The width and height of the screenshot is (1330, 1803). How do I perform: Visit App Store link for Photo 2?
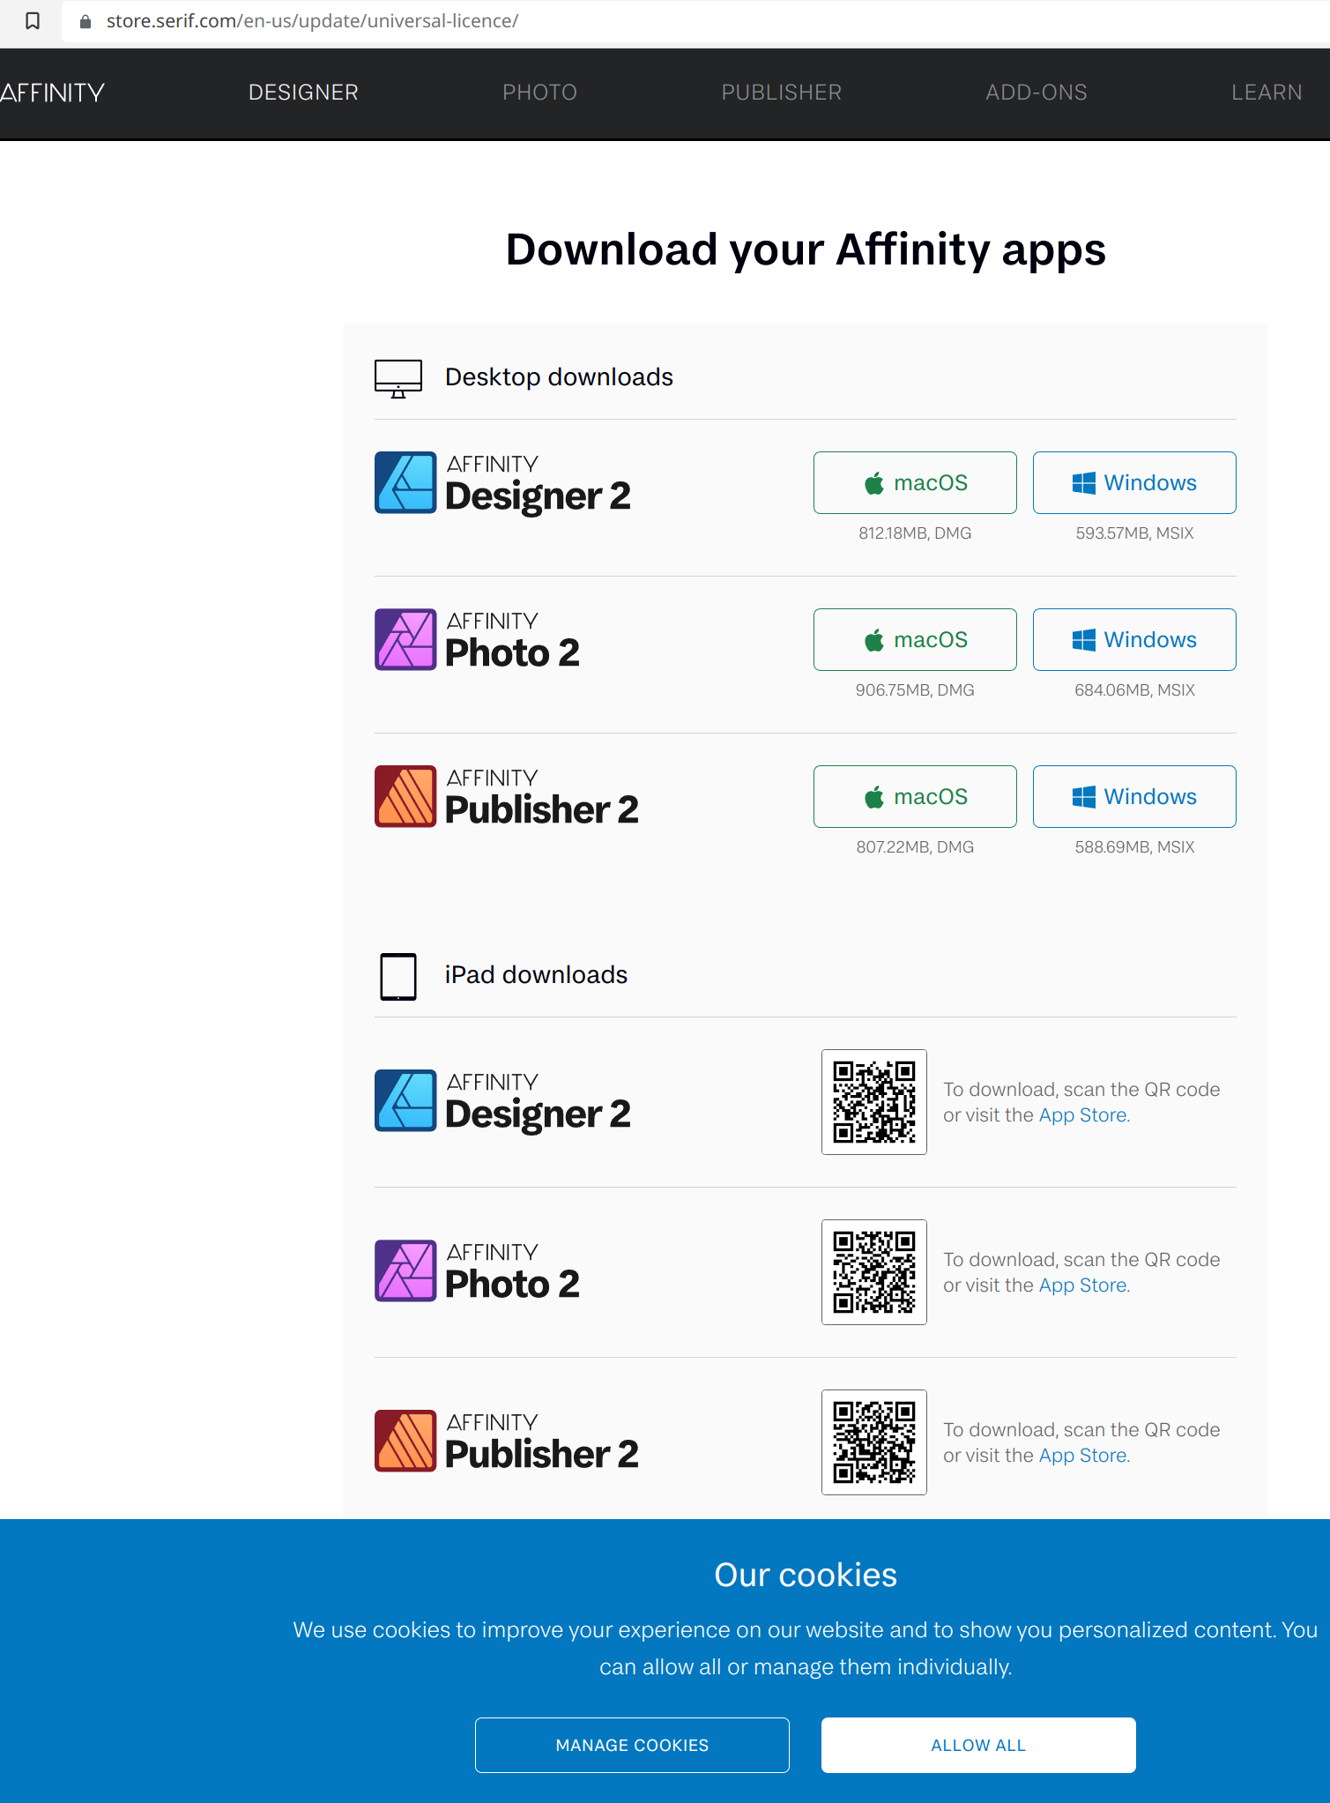pos(1082,1285)
